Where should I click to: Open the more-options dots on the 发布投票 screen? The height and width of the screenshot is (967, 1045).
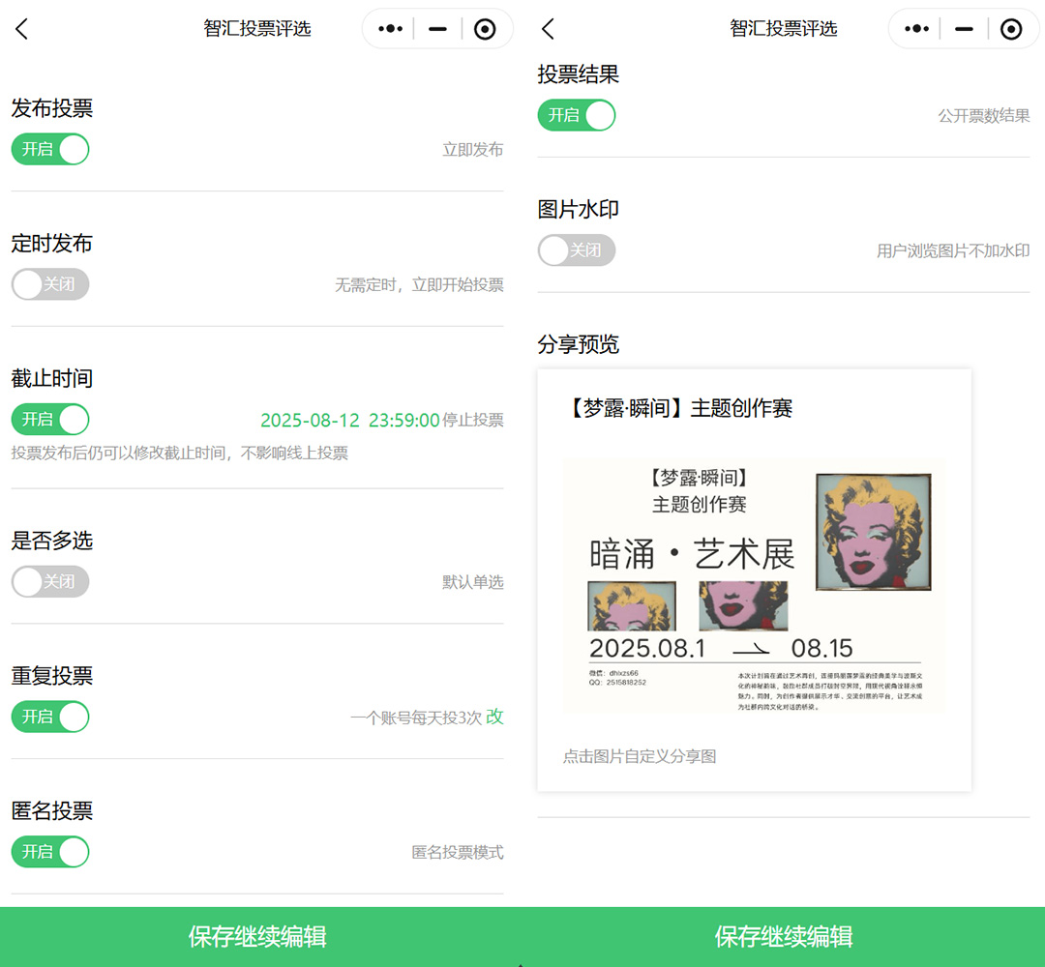pyautogui.click(x=390, y=29)
